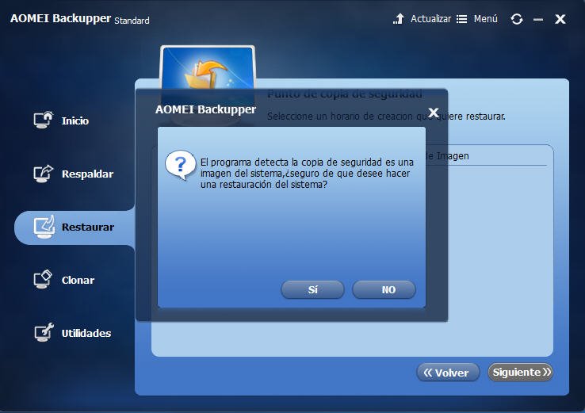Click the Sí button in the dialog
The image size is (585, 413).
coord(312,290)
